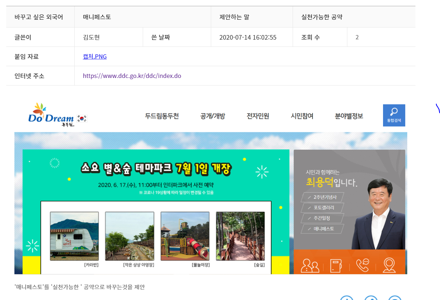Select the 전자민원 menu item
The width and height of the screenshot is (440, 300).
click(258, 116)
